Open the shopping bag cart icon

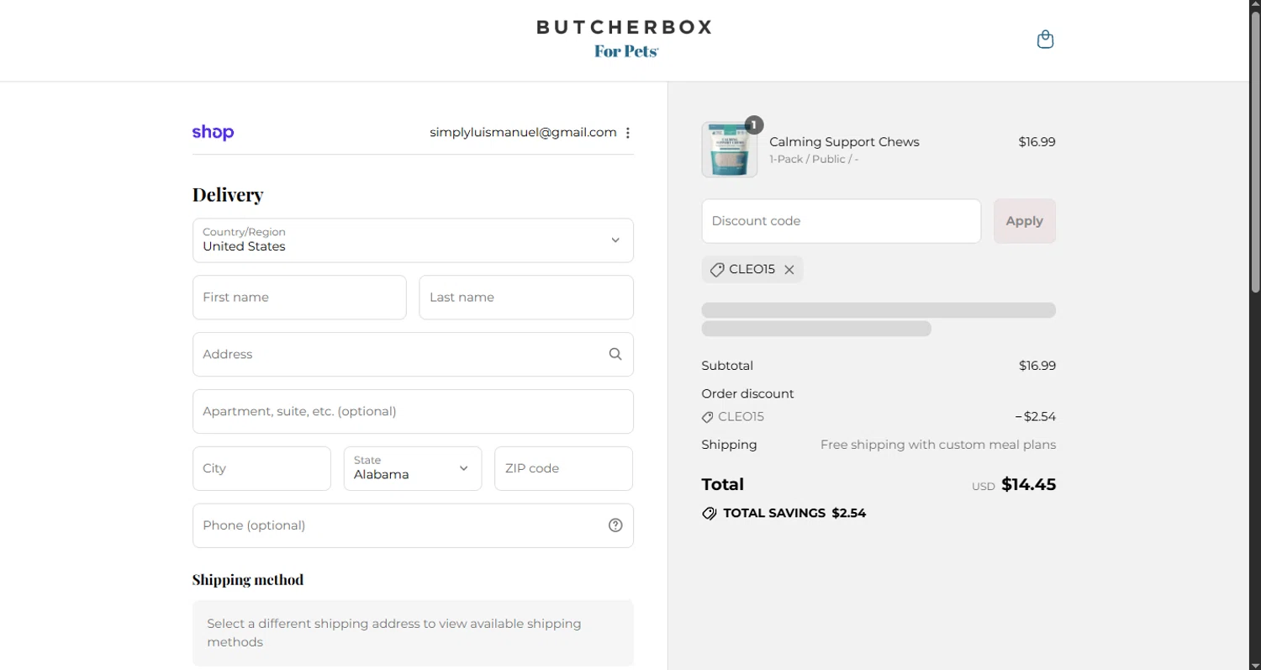point(1045,40)
